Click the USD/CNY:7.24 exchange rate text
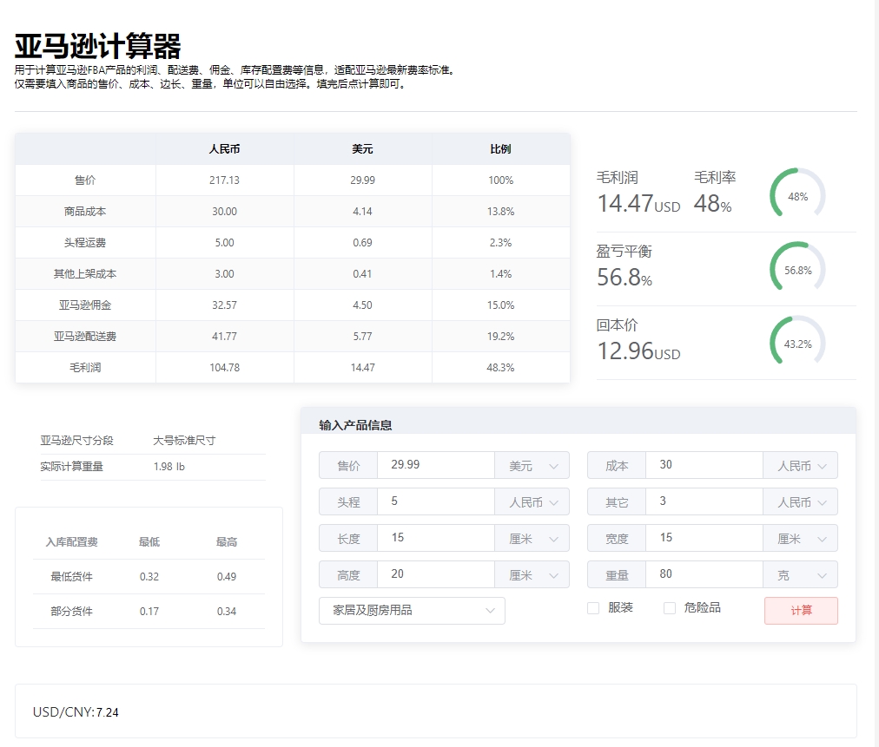Screen dimensions: 879x747 (x=76, y=712)
